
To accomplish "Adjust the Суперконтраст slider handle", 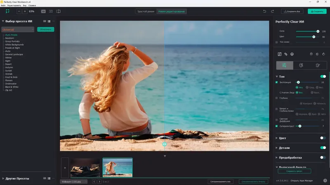I will pyautogui.click(x=300, y=126).
